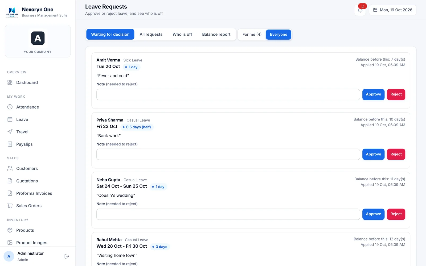Focus the note field for Amit Verma
The image size is (426, 266).
coord(228,95)
